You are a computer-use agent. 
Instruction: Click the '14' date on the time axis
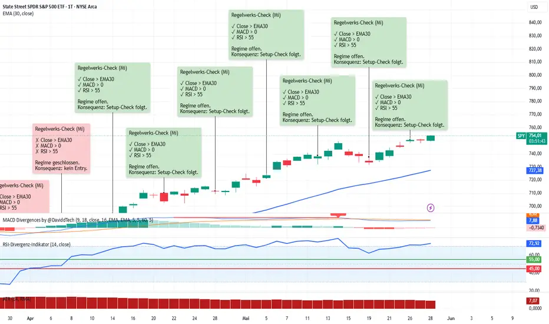113,318
